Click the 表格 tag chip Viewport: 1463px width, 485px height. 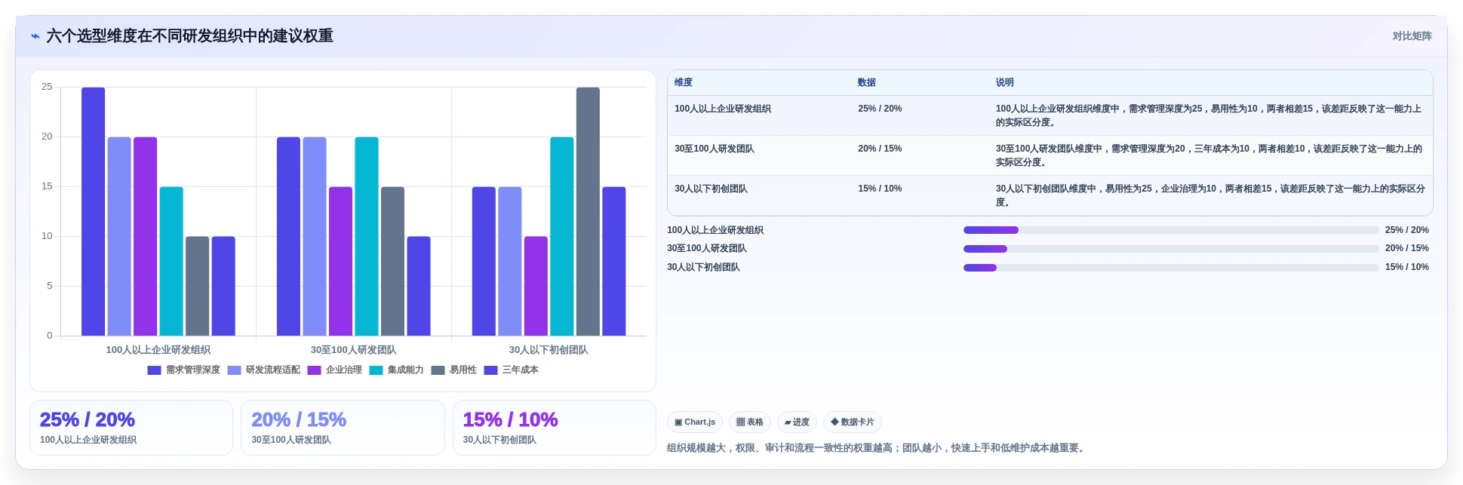(x=750, y=422)
